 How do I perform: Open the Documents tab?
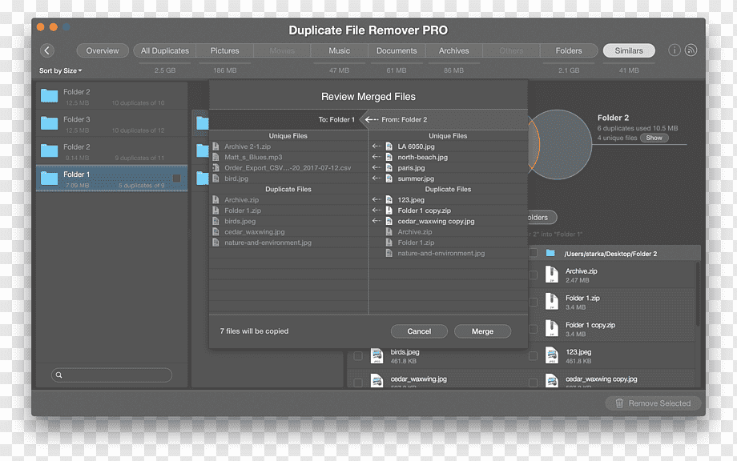click(397, 50)
